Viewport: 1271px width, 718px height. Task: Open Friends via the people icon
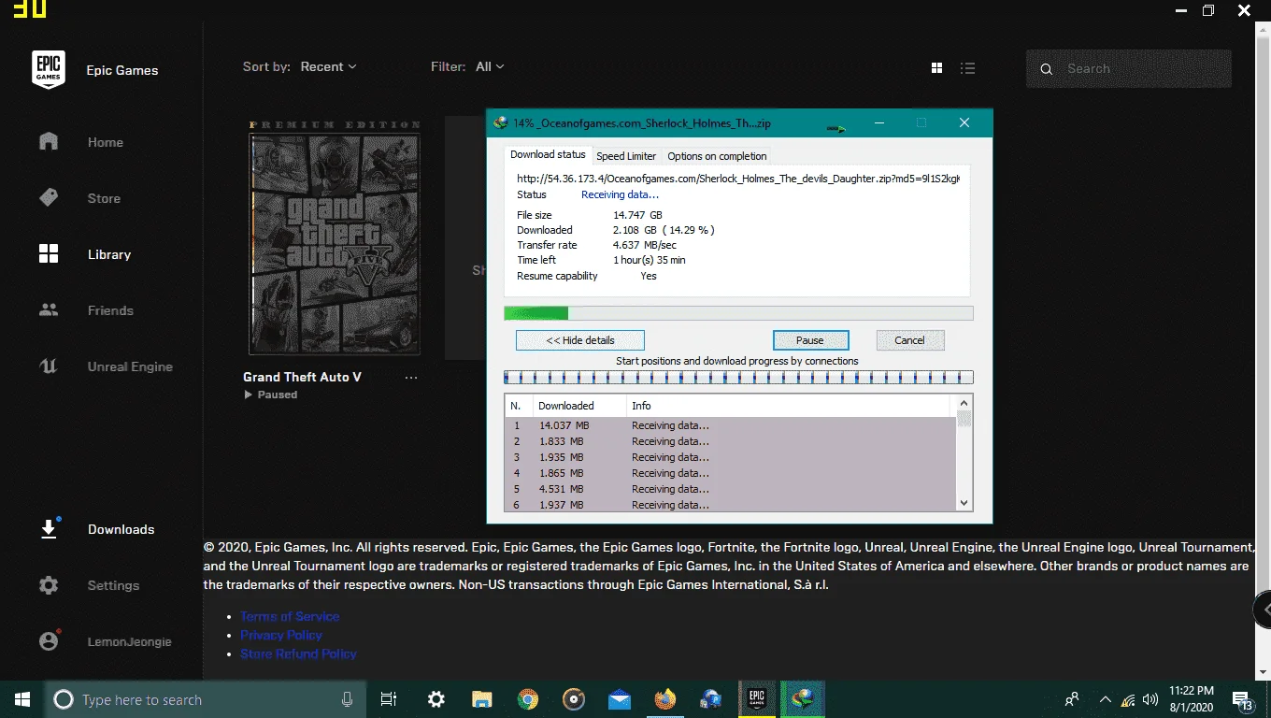click(x=49, y=310)
